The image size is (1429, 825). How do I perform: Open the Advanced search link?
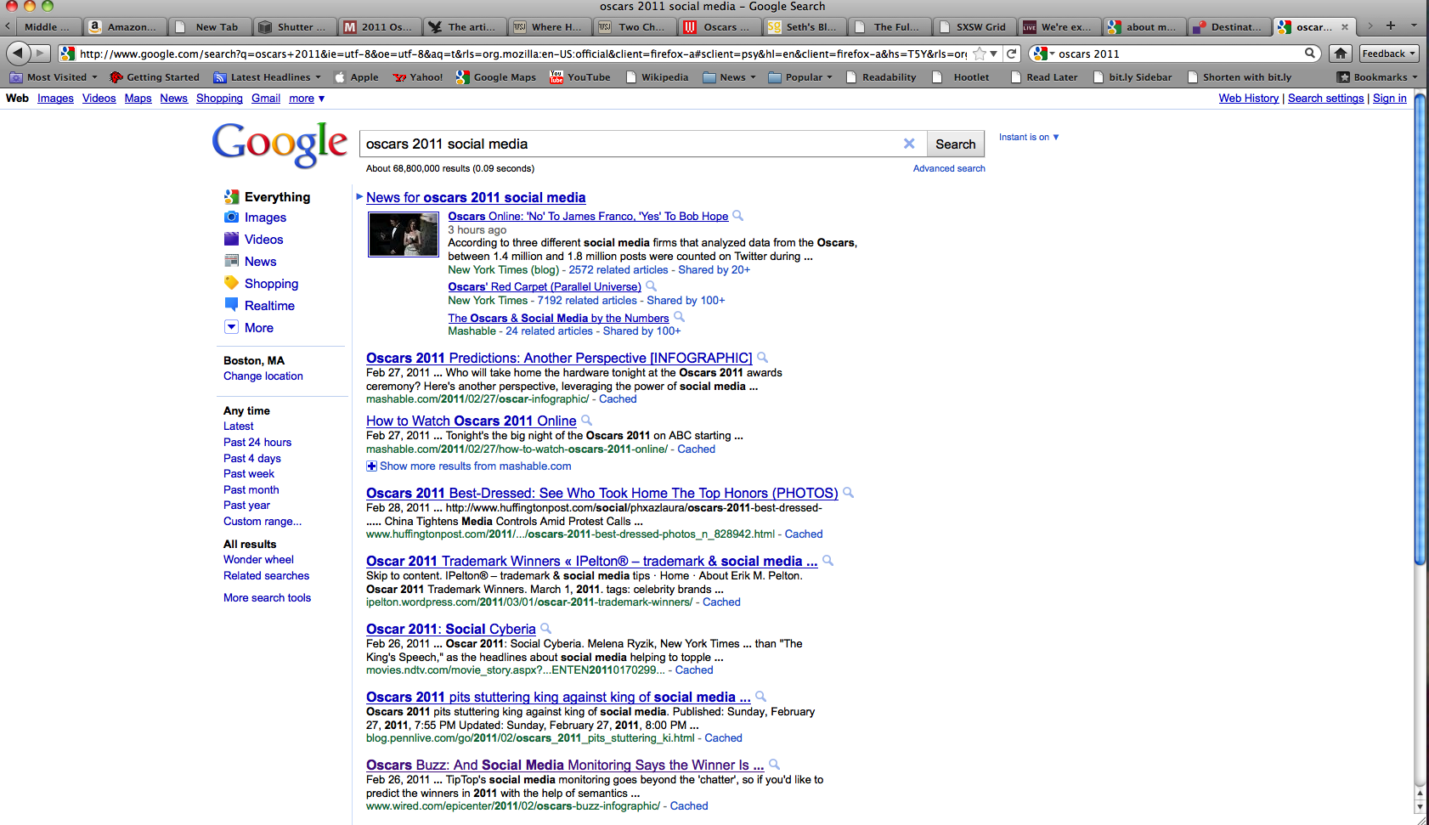(949, 168)
